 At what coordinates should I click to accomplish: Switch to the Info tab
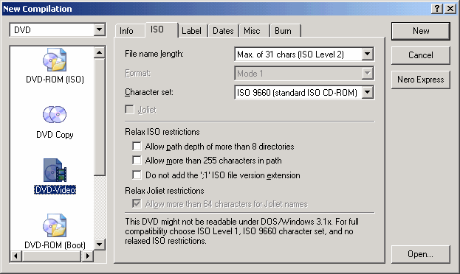[126, 31]
